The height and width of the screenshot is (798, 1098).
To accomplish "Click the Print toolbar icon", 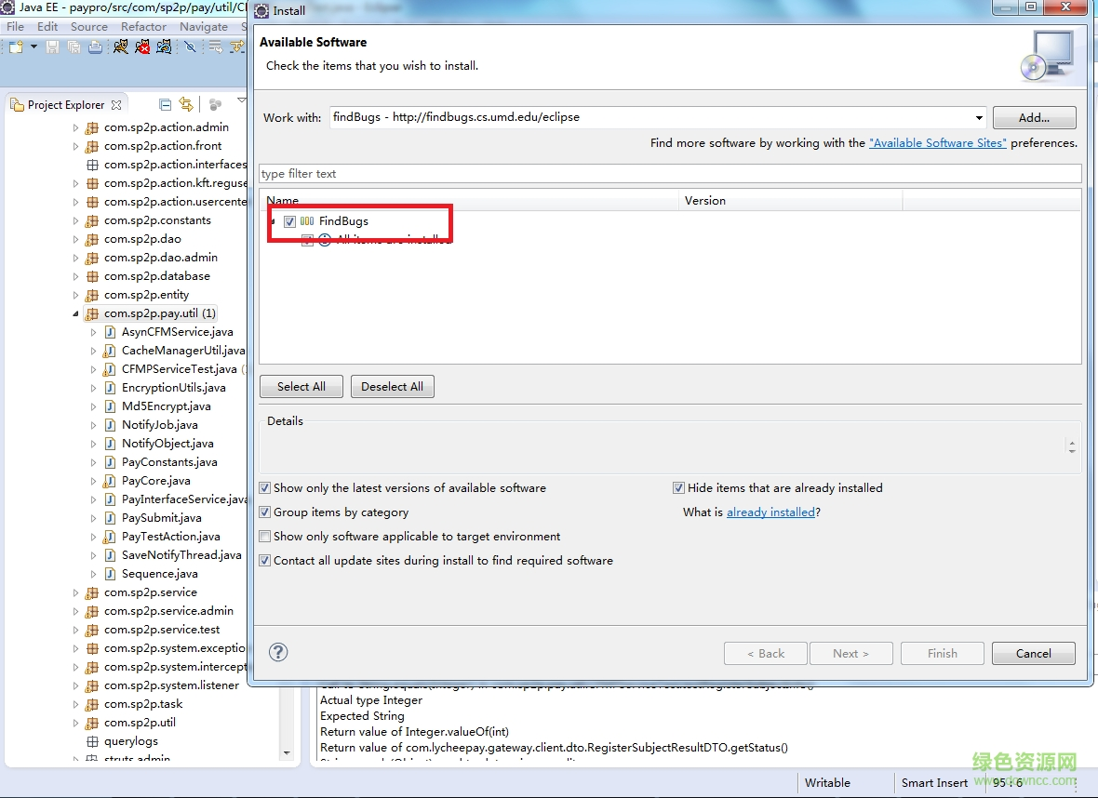I will 95,47.
